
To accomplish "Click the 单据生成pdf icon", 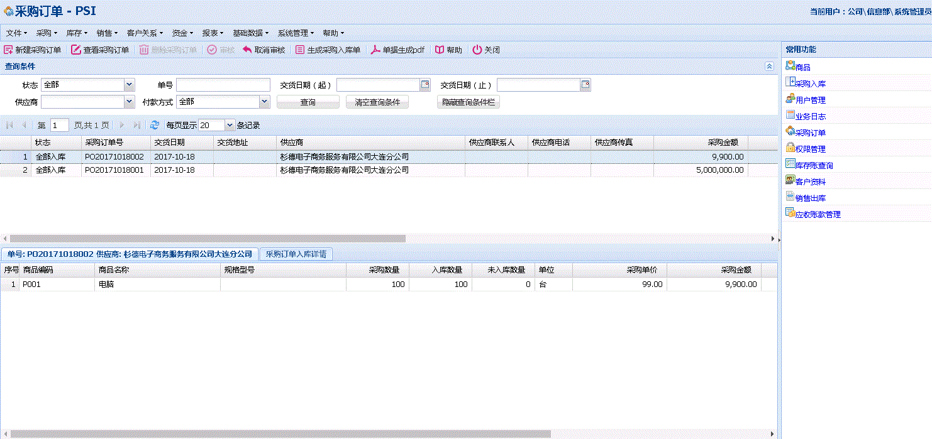I will coord(375,50).
